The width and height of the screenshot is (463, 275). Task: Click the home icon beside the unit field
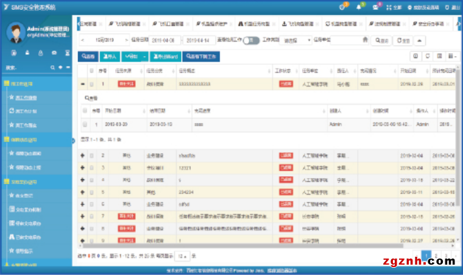tap(364, 40)
